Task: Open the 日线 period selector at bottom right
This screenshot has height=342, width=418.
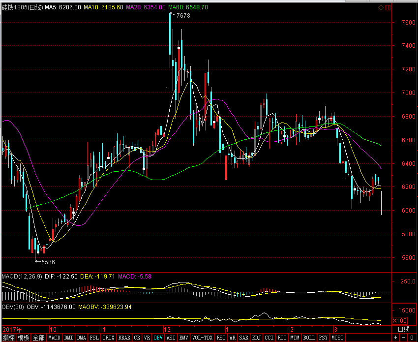Action: pyautogui.click(x=403, y=329)
